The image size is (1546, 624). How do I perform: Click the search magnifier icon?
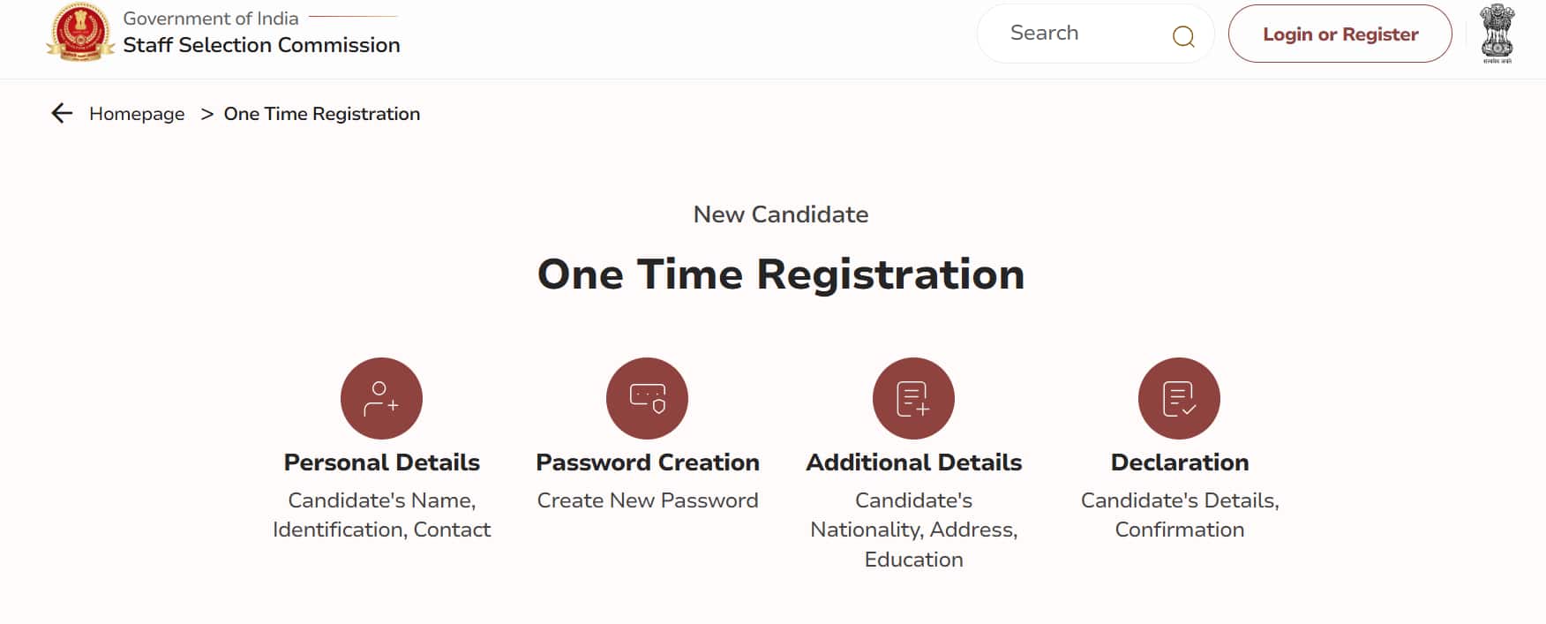1183,36
